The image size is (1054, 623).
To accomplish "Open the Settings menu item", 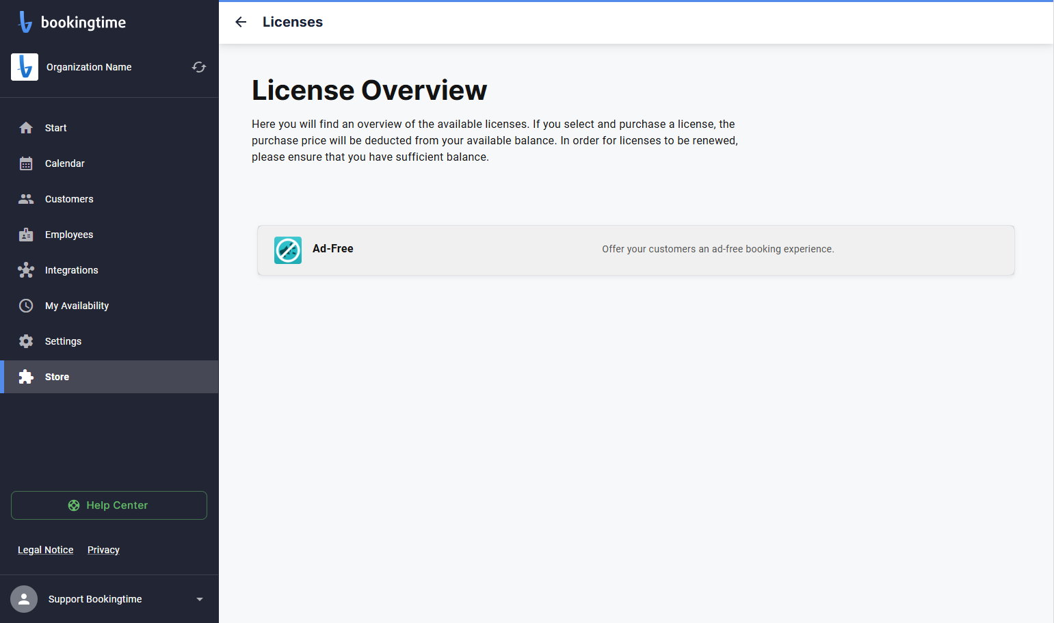I will point(109,341).
